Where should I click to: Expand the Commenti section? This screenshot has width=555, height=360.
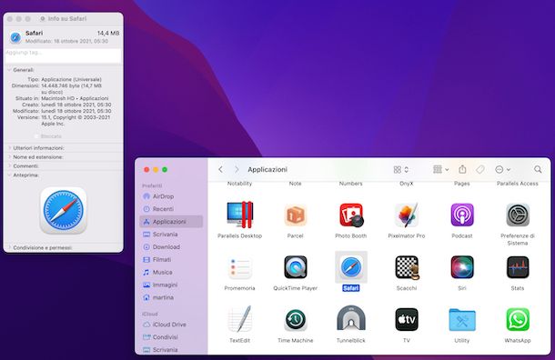(9, 165)
